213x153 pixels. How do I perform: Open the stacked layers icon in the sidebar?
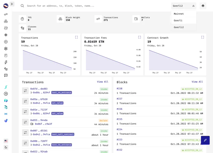click(x=6, y=28)
